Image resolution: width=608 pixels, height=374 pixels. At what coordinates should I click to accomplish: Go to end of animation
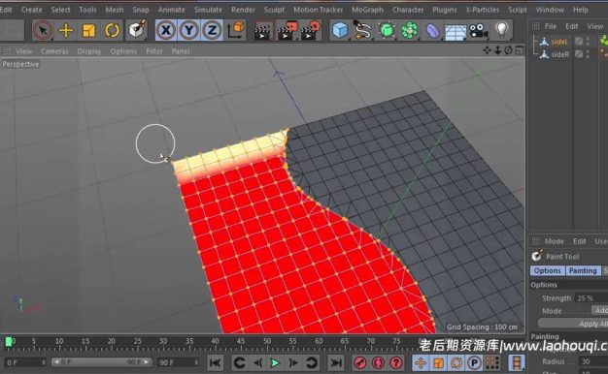[336, 362]
